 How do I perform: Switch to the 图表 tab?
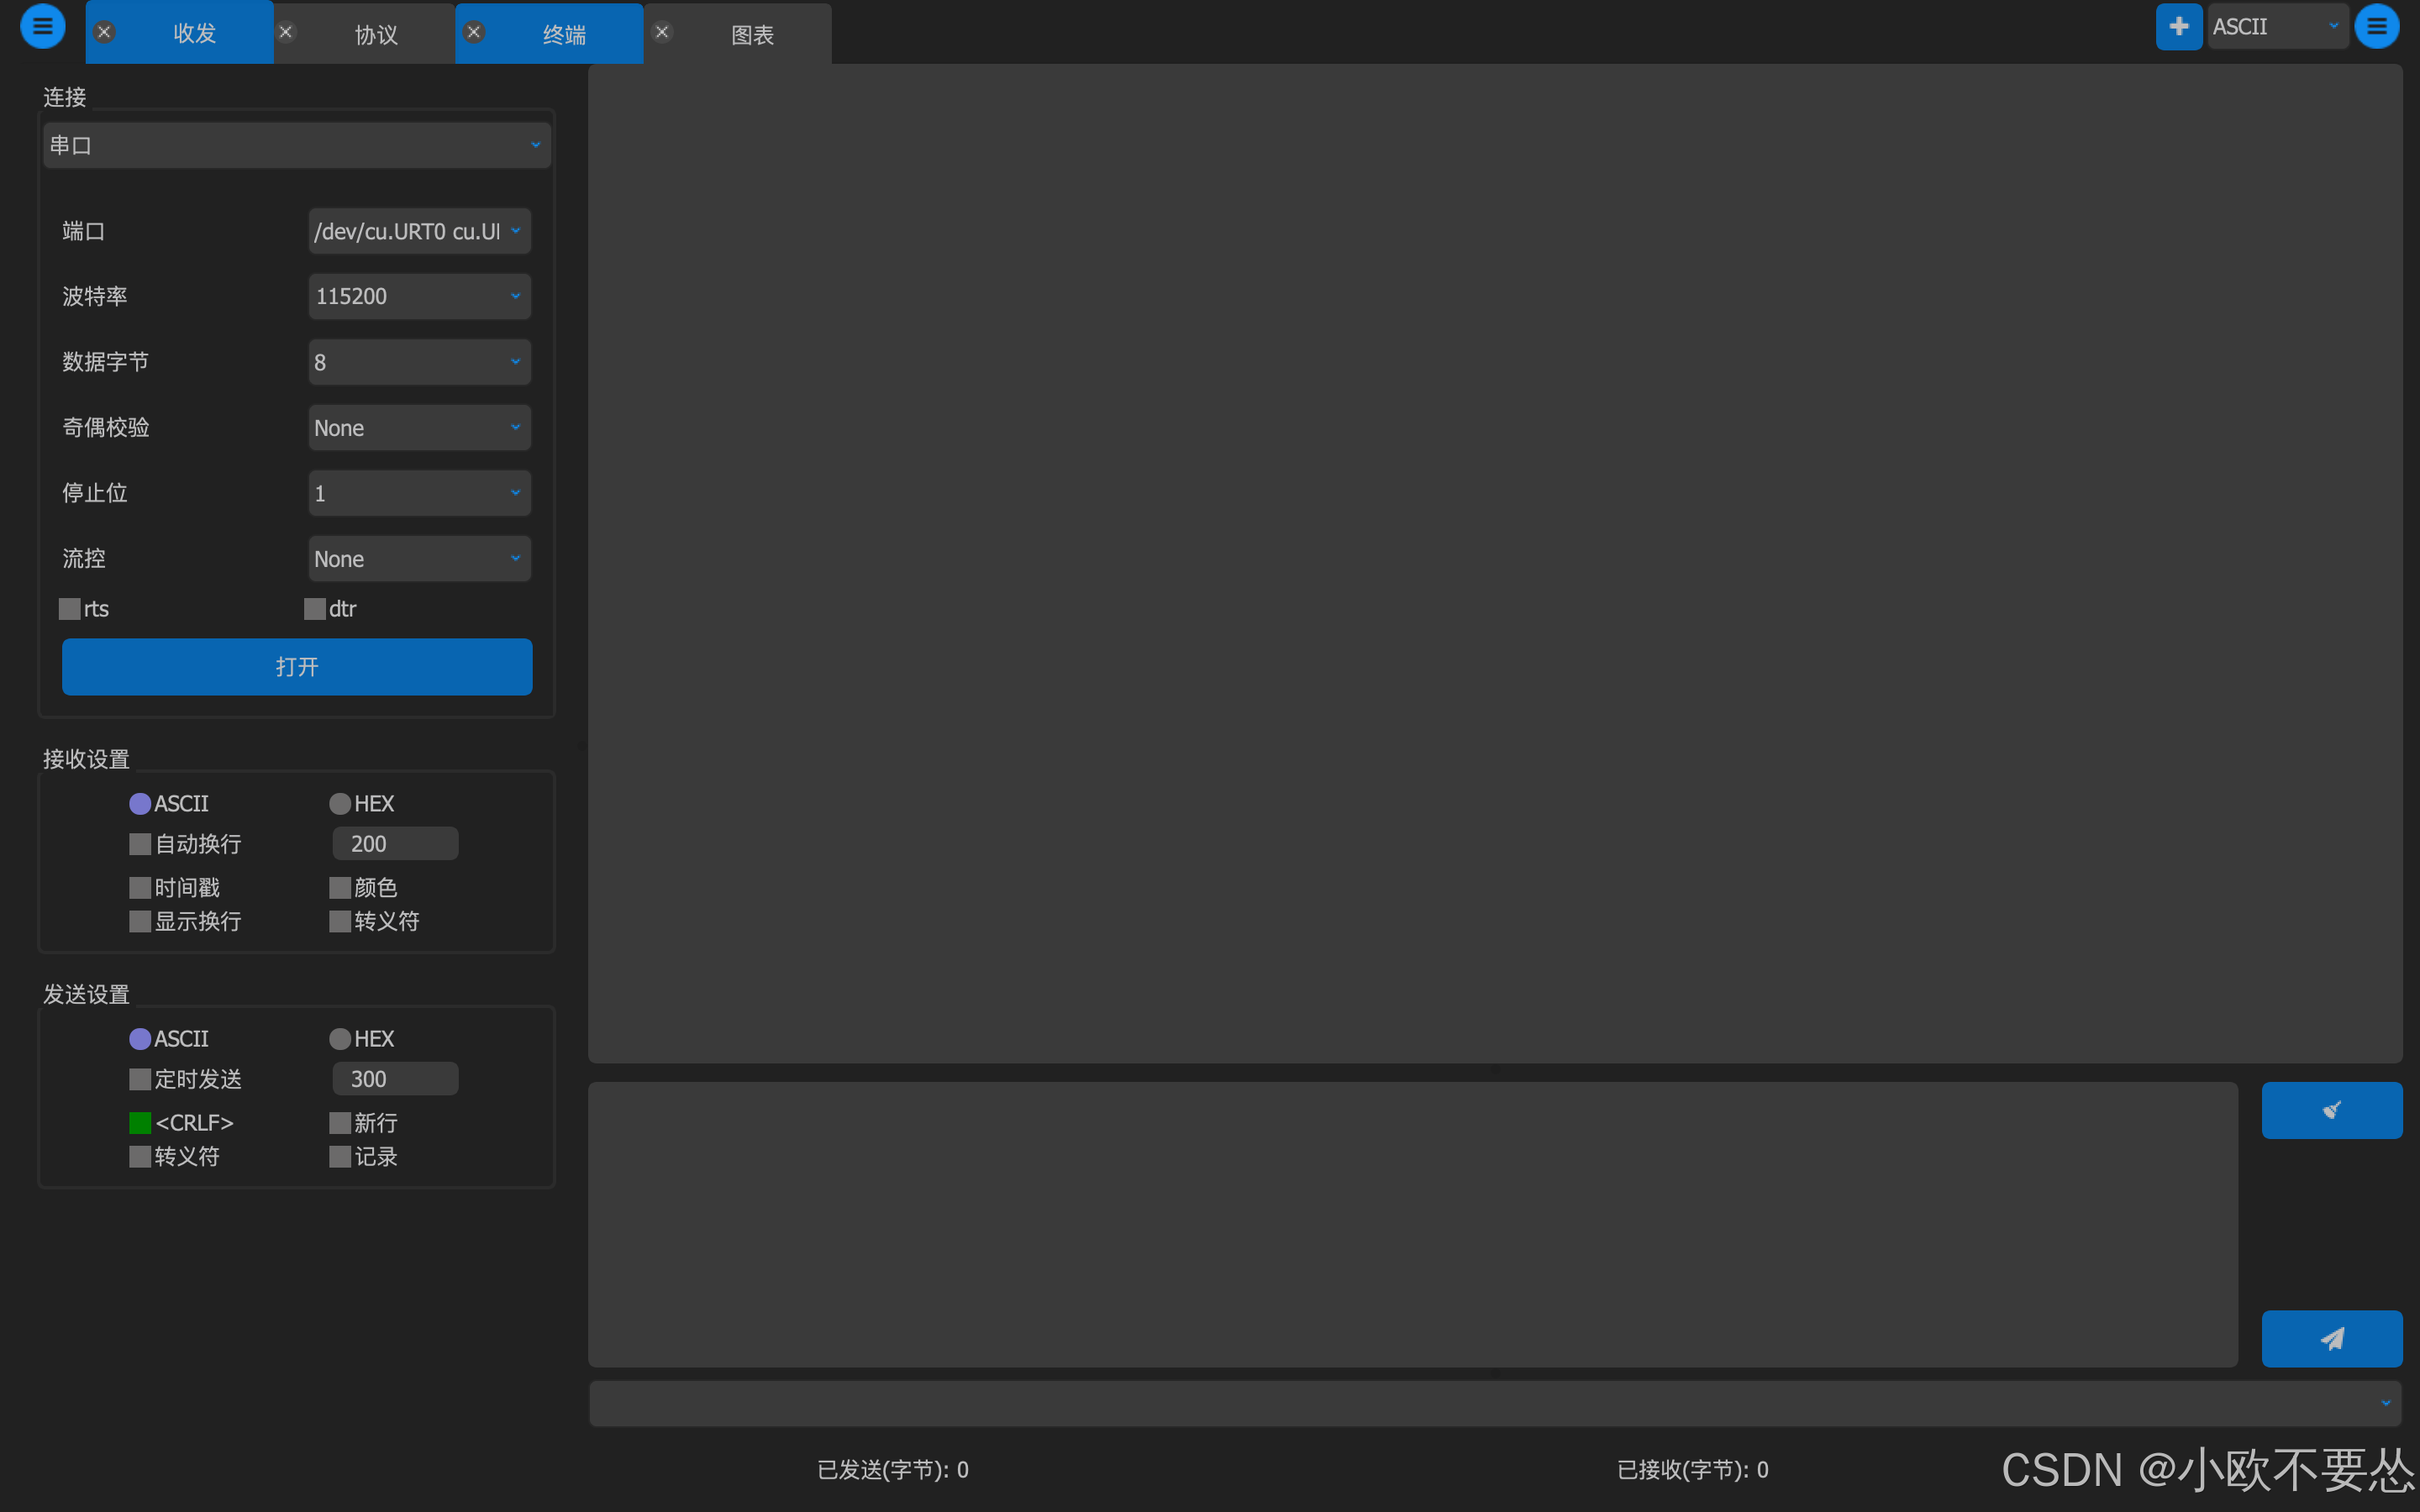coord(752,35)
